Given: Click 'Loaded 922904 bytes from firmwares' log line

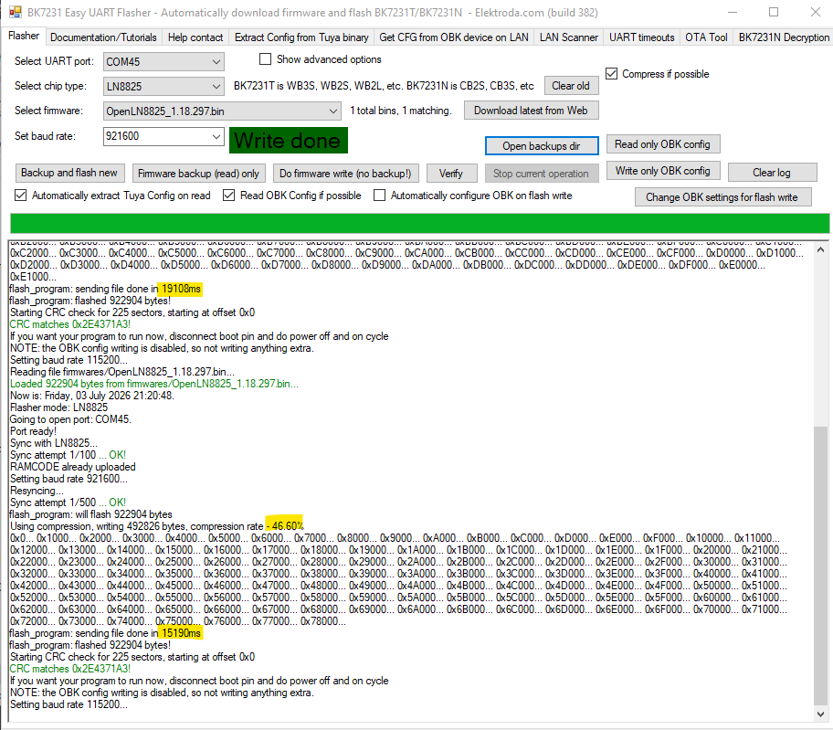Looking at the screenshot, I should click(x=154, y=384).
